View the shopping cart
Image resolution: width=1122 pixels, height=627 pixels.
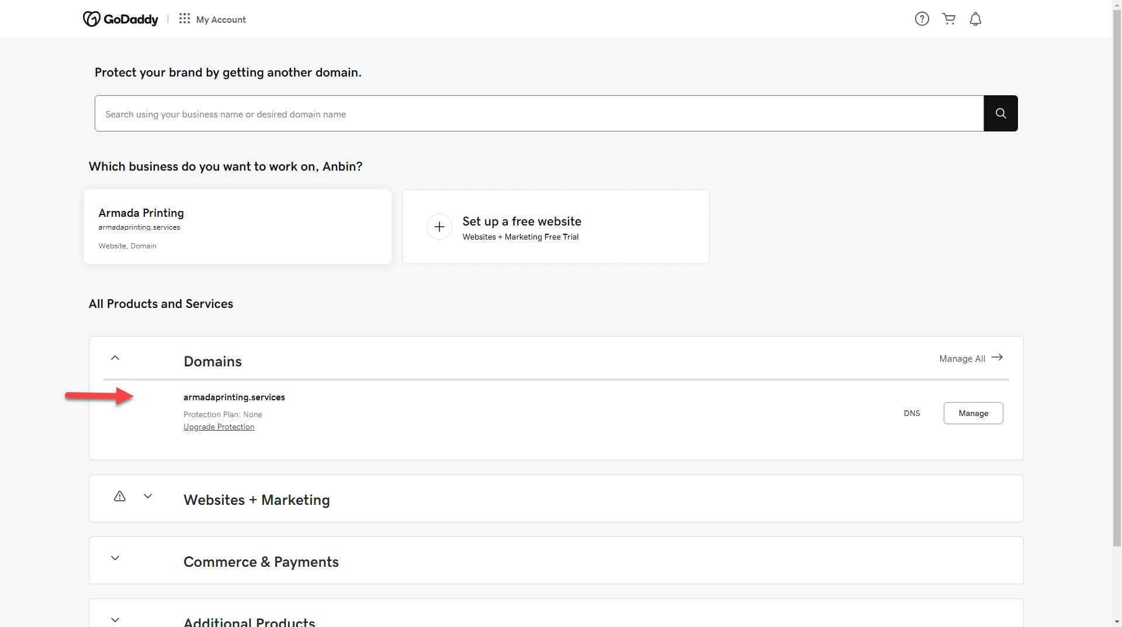(x=949, y=19)
